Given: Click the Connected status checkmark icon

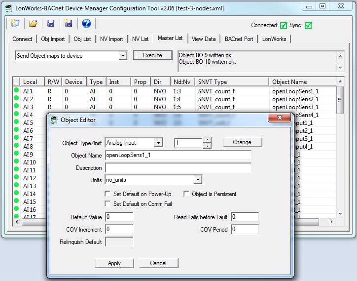Looking at the screenshot, I should point(284,26).
